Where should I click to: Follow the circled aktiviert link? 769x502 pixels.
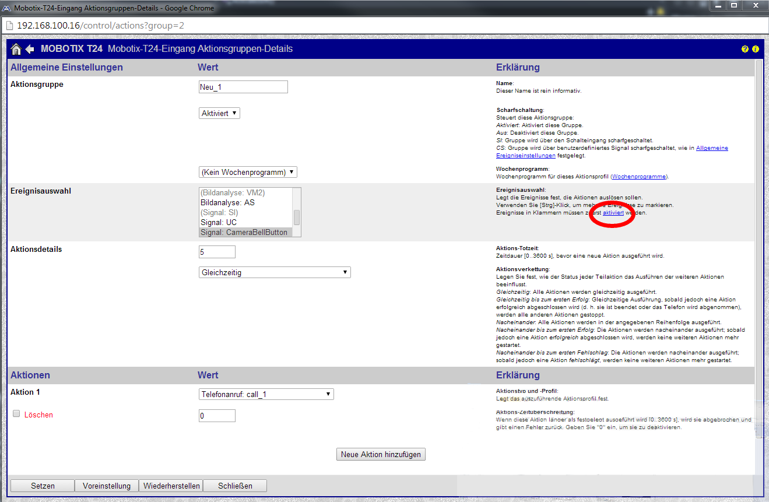click(x=613, y=213)
